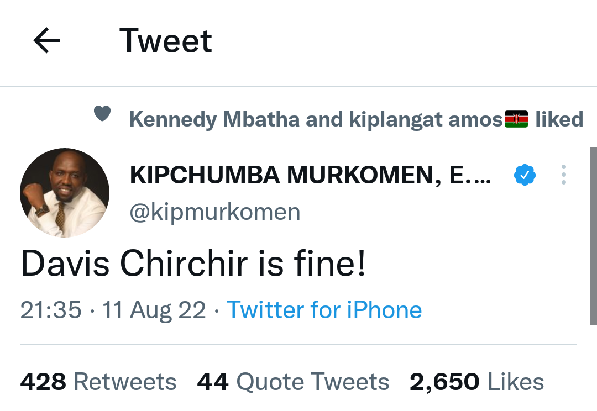Viewport: 597px width, 411px height.
Task: Click the grey heart liked icon
Action: click(102, 114)
